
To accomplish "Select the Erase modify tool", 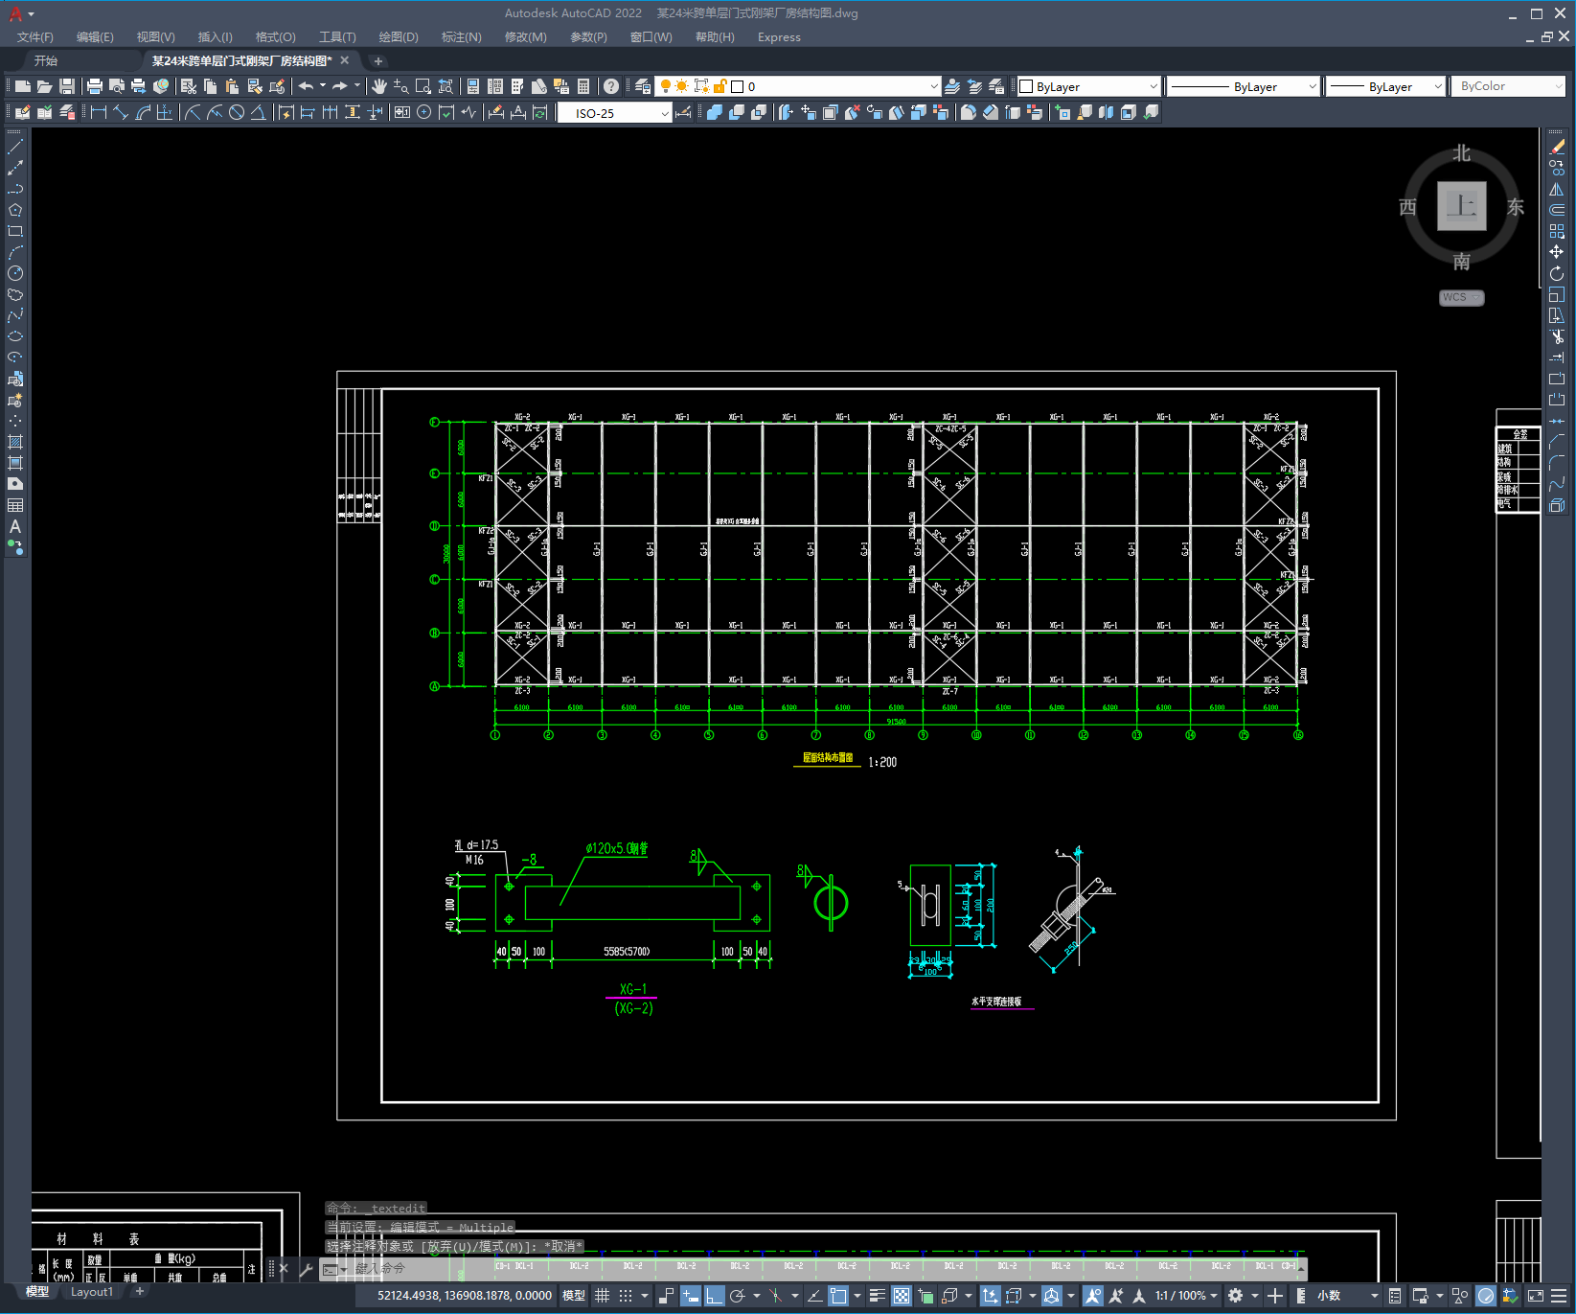I will point(1557,147).
